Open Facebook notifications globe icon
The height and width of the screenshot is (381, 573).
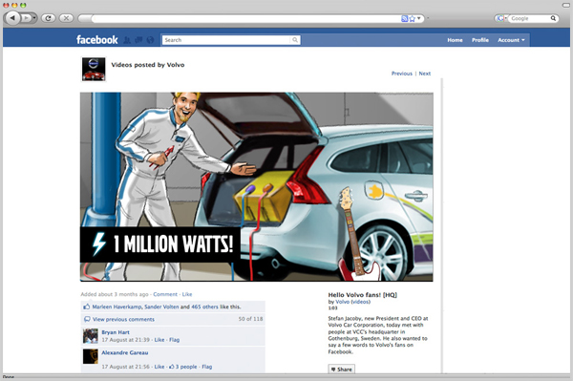coord(150,40)
